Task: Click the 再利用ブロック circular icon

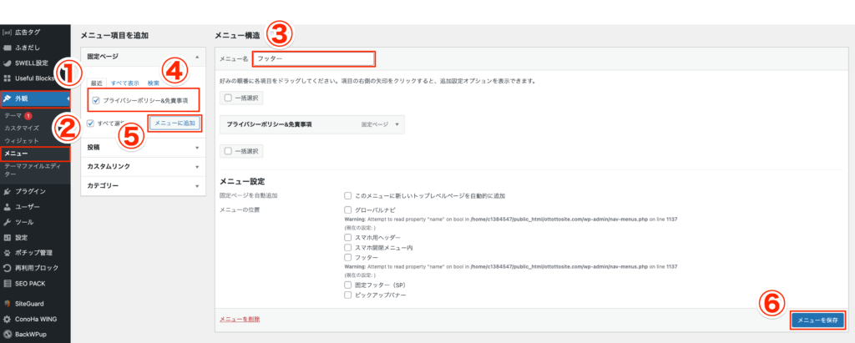Action: 7,268
